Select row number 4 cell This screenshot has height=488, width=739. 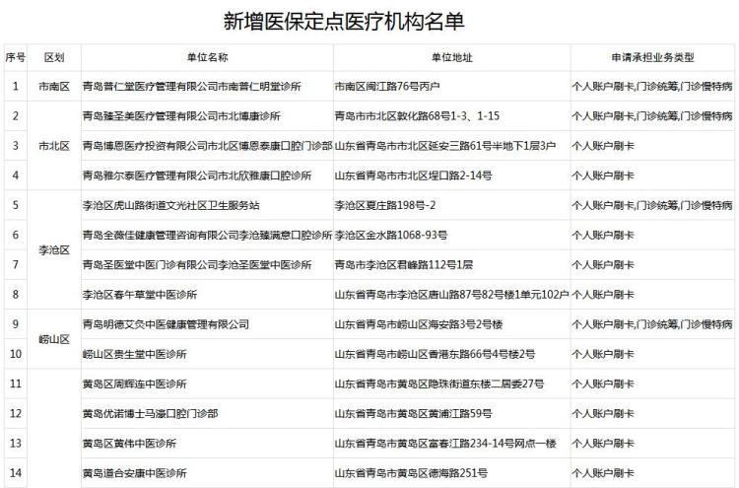[x=16, y=175]
